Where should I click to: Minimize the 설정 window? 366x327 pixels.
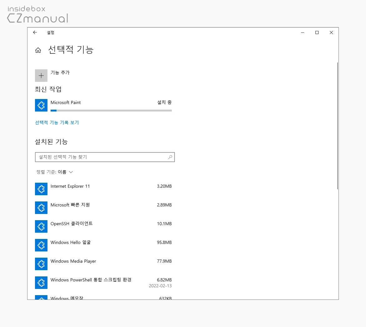click(303, 32)
